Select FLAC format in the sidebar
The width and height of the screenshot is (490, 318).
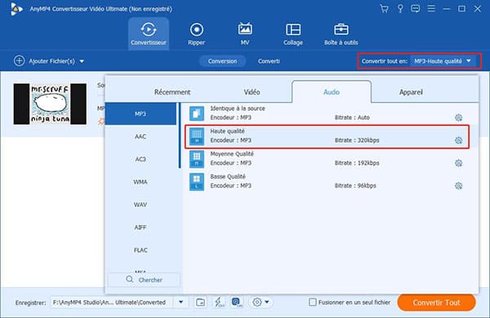(x=140, y=250)
